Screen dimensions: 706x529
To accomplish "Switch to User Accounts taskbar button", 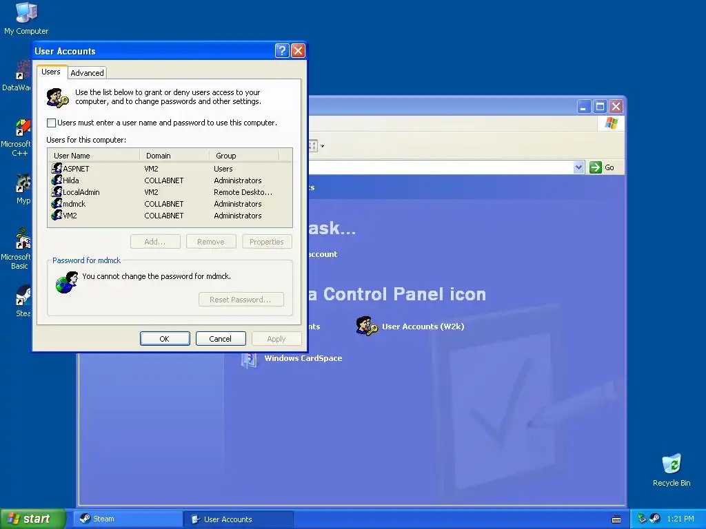I will click(x=239, y=519).
